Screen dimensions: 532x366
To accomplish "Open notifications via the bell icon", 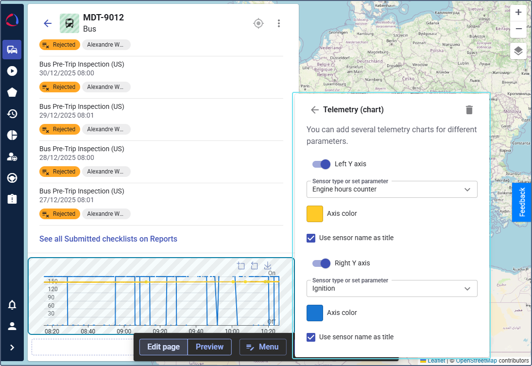I will click(x=12, y=305).
